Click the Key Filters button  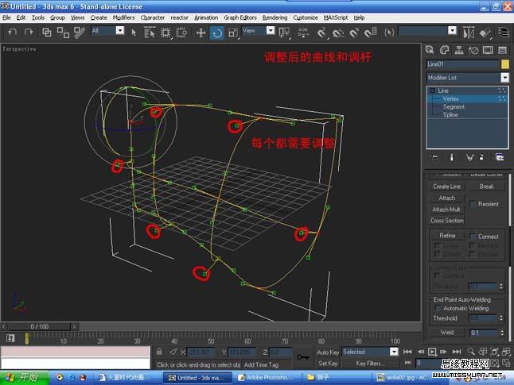[370, 364]
